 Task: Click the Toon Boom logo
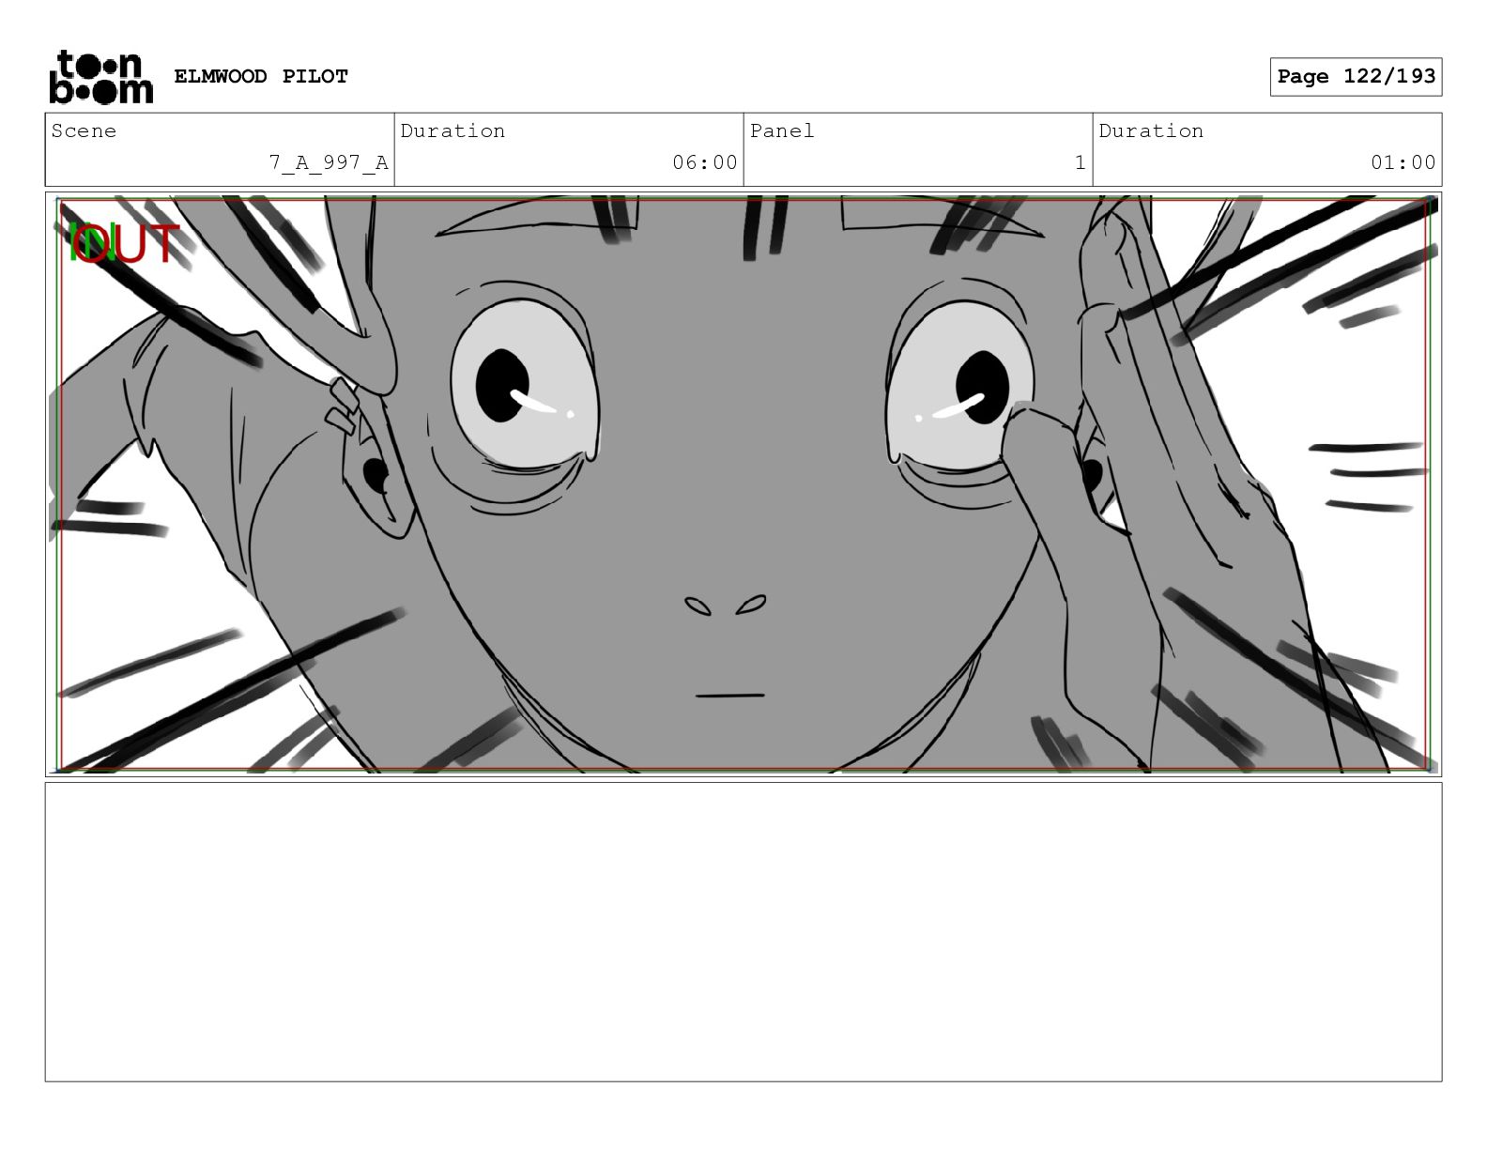pos(100,77)
